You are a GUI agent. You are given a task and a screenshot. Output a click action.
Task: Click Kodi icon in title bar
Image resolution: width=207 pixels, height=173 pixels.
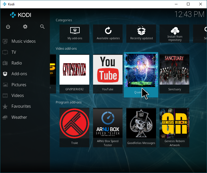[5, 4]
